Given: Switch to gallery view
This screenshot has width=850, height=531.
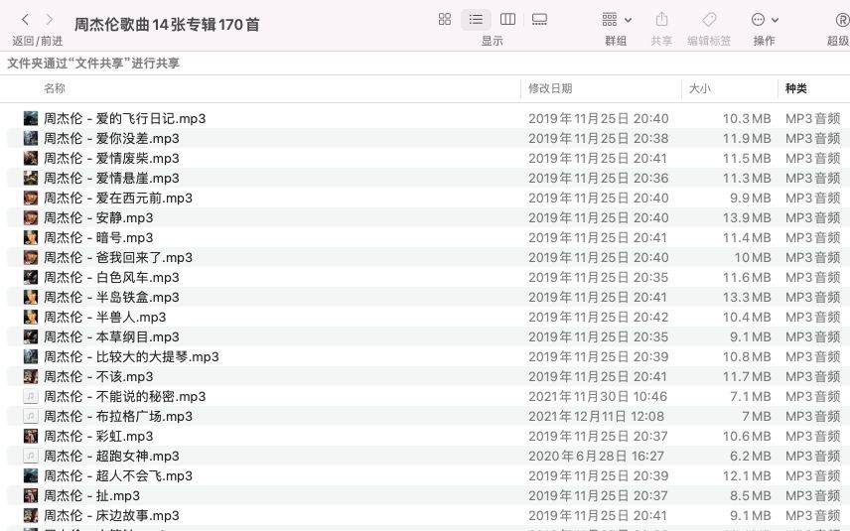Looking at the screenshot, I should [539, 20].
